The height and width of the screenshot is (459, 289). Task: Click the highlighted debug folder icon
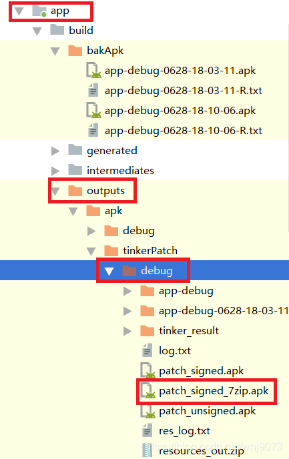pos(129,270)
